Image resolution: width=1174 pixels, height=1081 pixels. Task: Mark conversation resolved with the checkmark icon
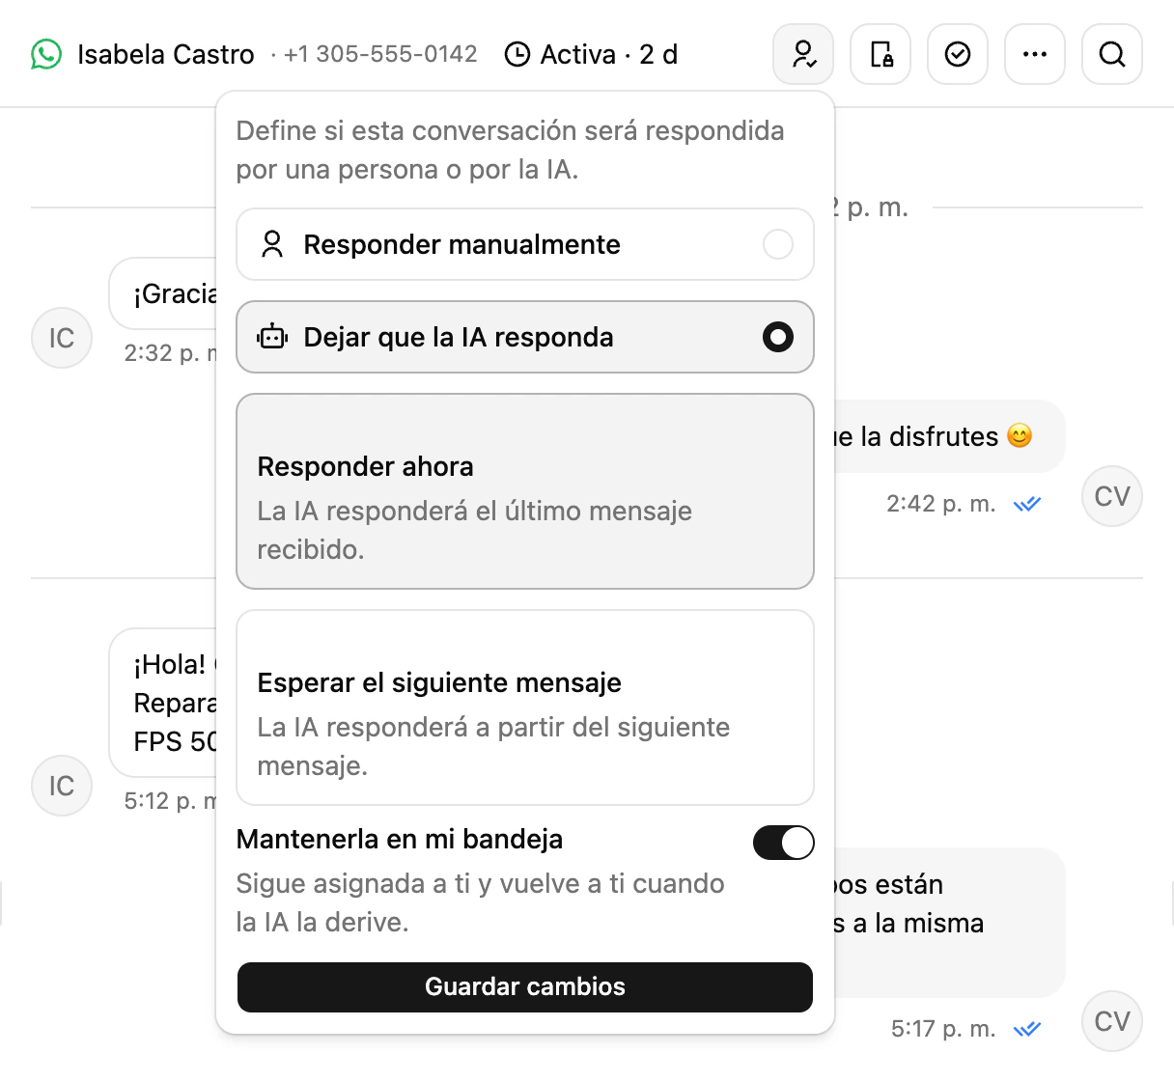click(958, 54)
